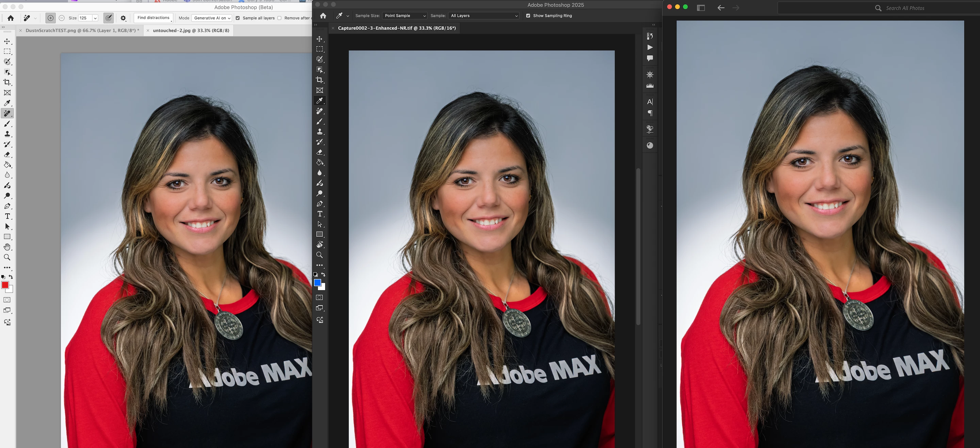980x448 pixels.
Task: Choose the Zoom tool in Photoshop Beta toolbar
Action: coord(7,257)
